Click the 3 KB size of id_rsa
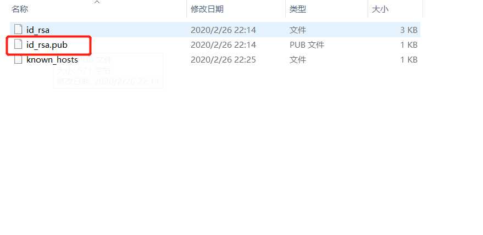Screen dimensions: 483x235 [x=409, y=30]
